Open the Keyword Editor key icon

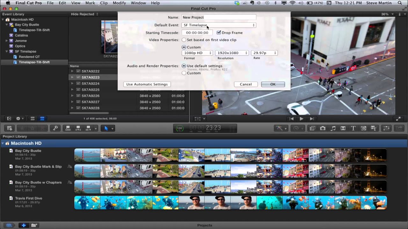pos(55,128)
